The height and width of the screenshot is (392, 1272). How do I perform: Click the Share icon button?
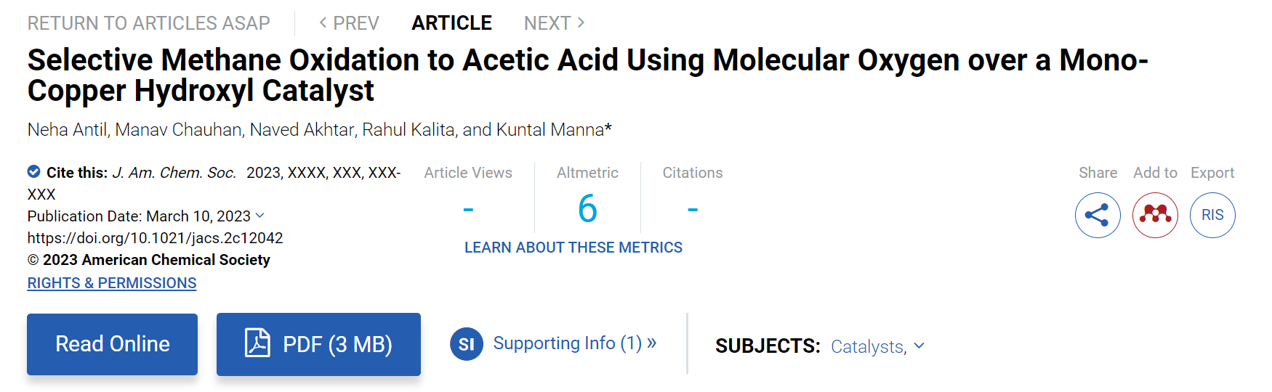click(1098, 215)
